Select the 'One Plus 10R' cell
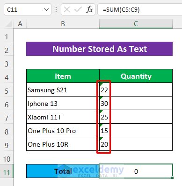 click(63, 144)
